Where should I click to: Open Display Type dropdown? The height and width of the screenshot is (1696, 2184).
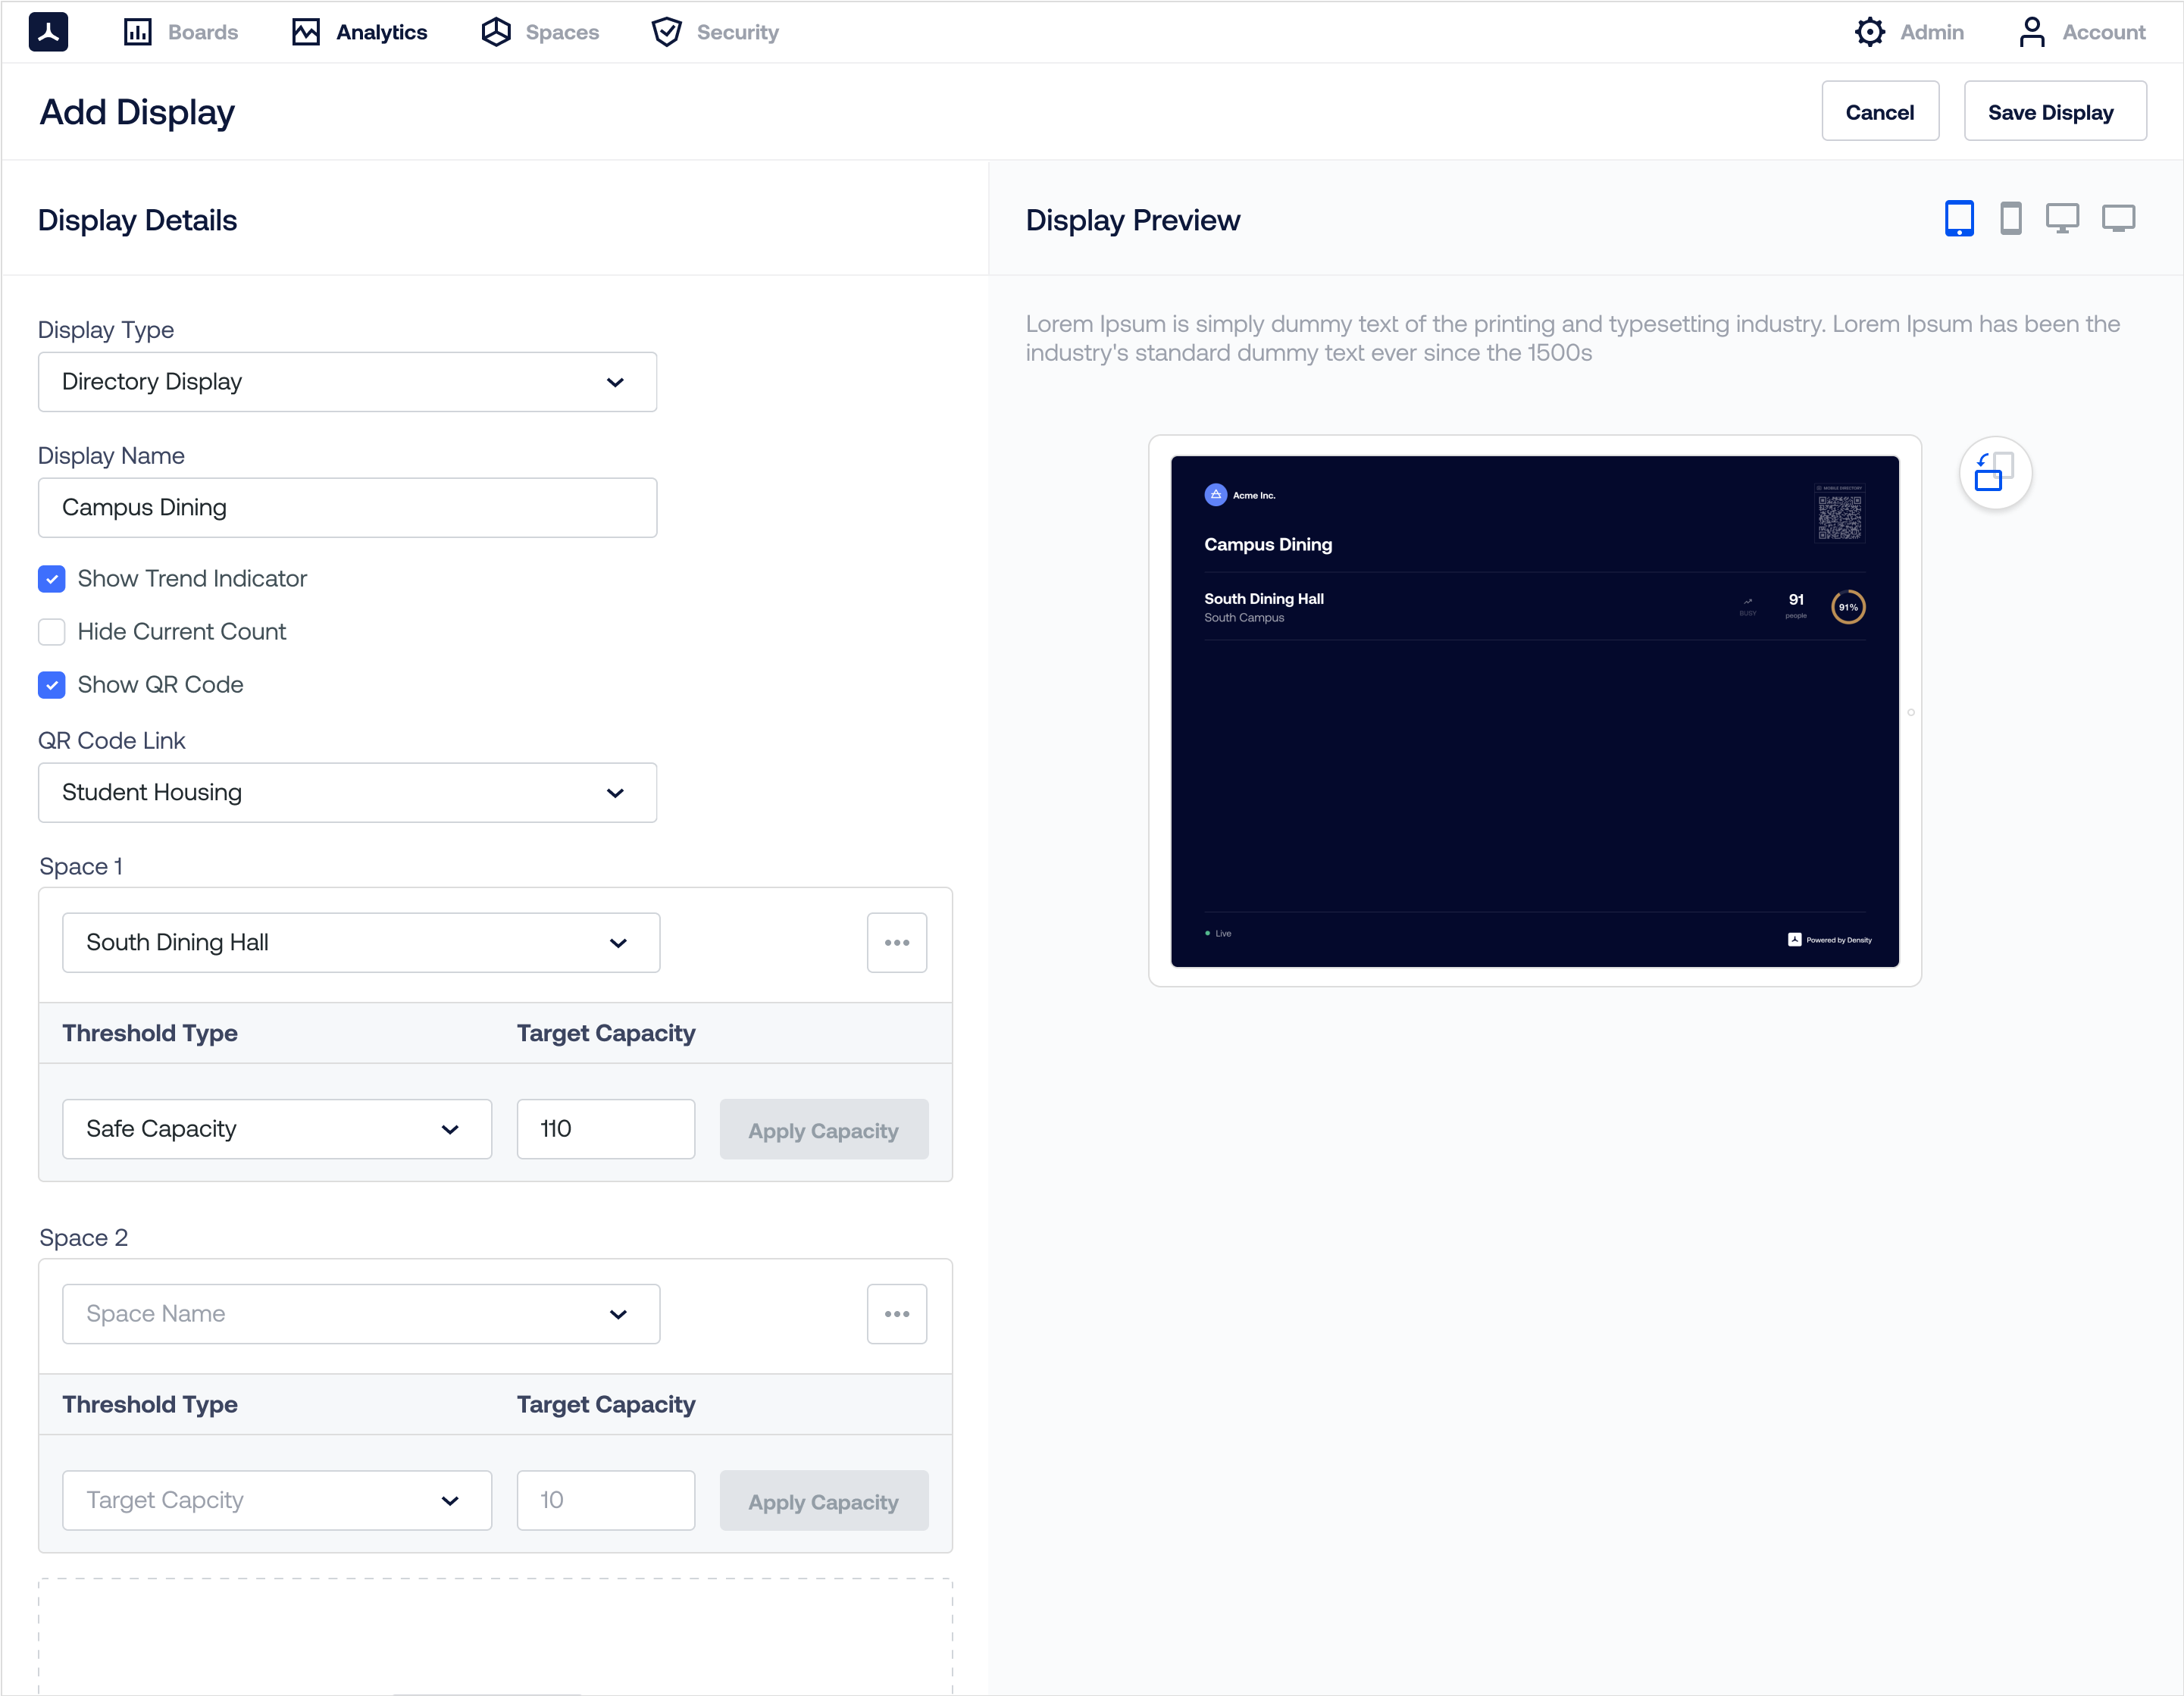click(347, 382)
